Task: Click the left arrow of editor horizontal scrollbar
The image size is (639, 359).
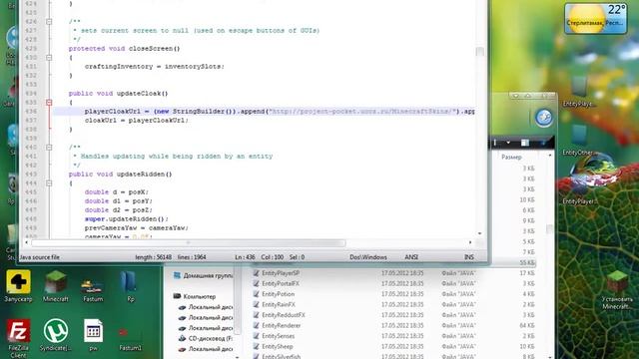Action: click(27, 243)
